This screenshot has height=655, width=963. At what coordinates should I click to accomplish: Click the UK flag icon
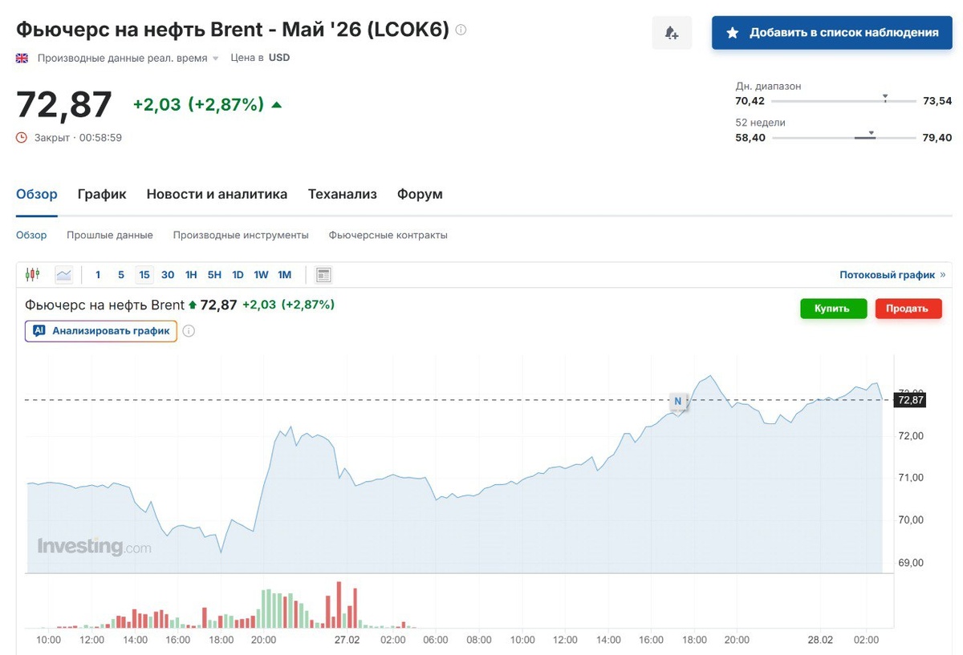[x=22, y=58]
